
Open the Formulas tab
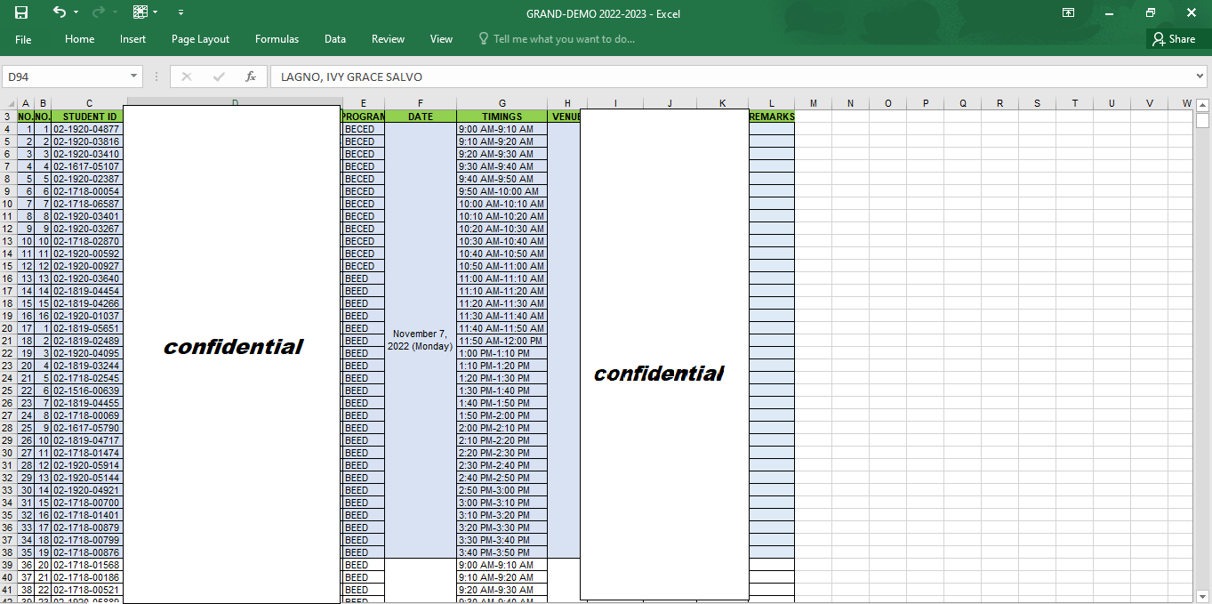[x=277, y=39]
